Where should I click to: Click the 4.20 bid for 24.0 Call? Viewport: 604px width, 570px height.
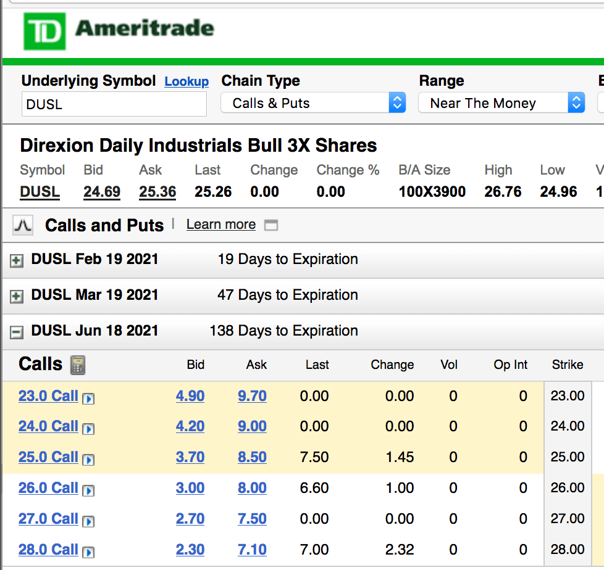pos(190,426)
